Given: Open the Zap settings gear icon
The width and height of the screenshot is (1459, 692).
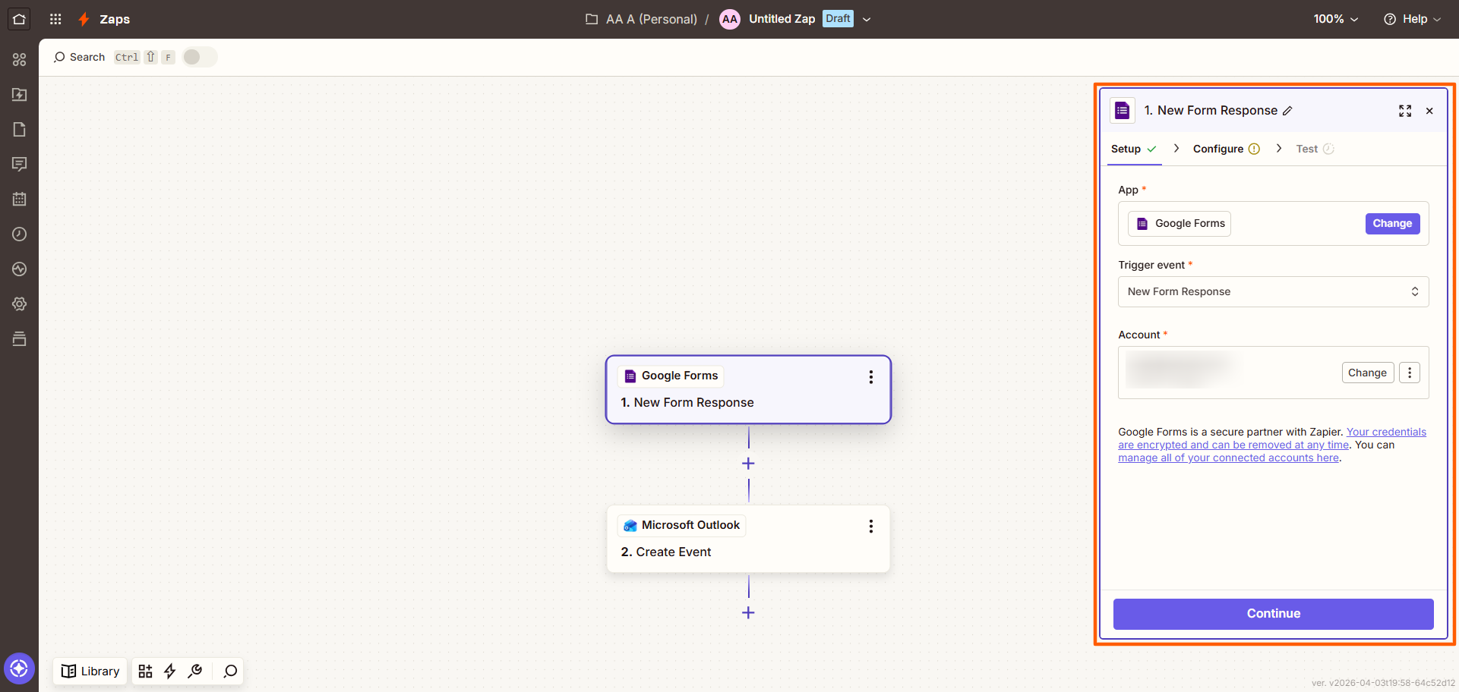Looking at the screenshot, I should coord(20,304).
